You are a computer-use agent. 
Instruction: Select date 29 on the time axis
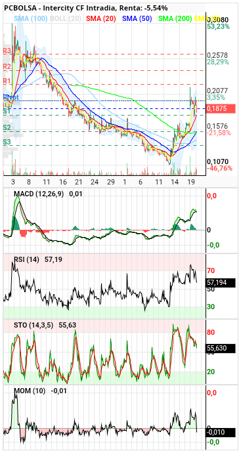(x=111, y=183)
